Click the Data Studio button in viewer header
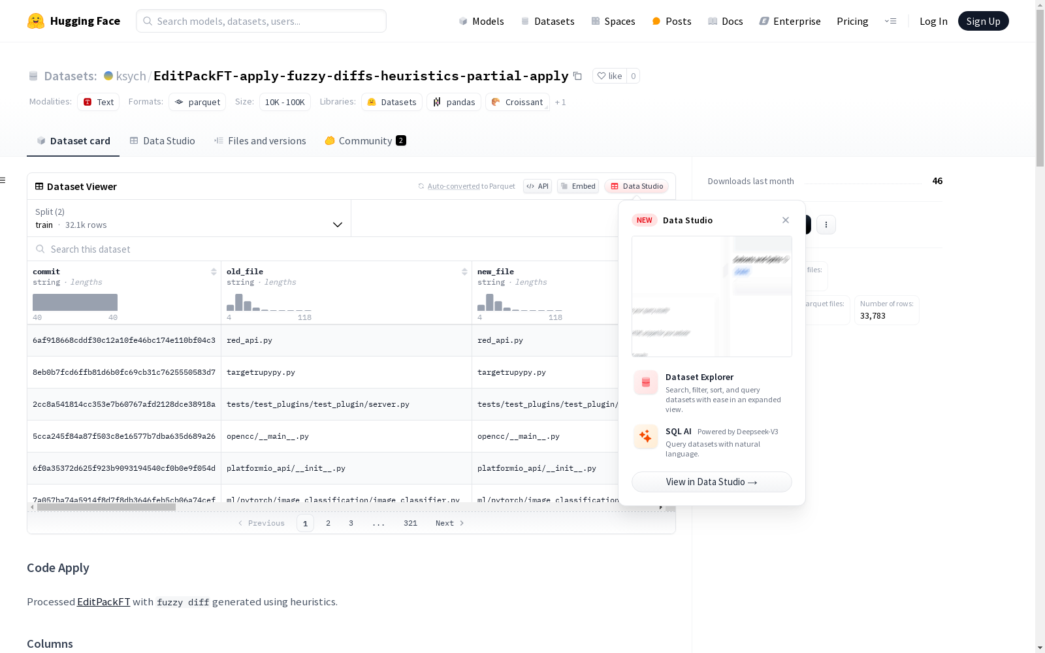1045x653 pixels. coord(637,186)
